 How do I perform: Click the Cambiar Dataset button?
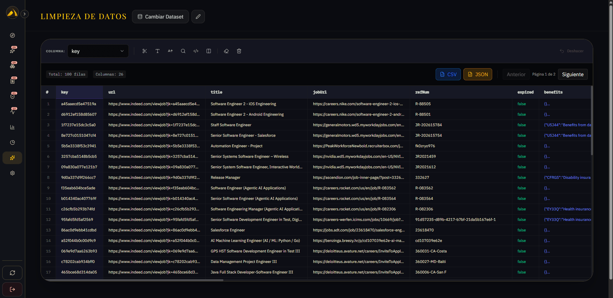[x=160, y=17]
